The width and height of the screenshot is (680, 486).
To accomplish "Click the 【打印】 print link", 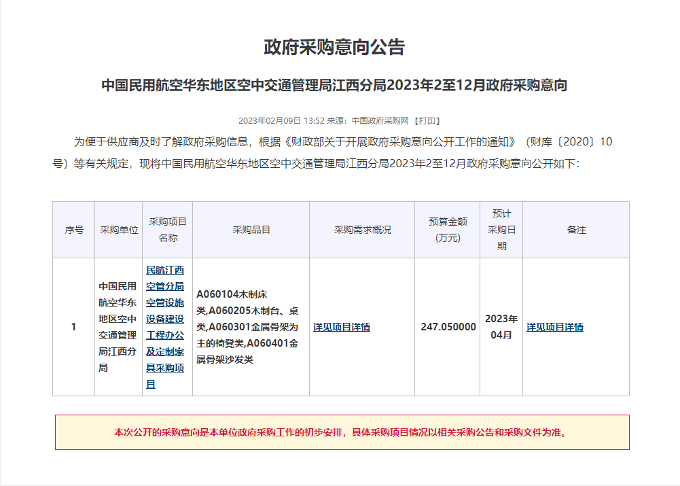I will 427,121.
